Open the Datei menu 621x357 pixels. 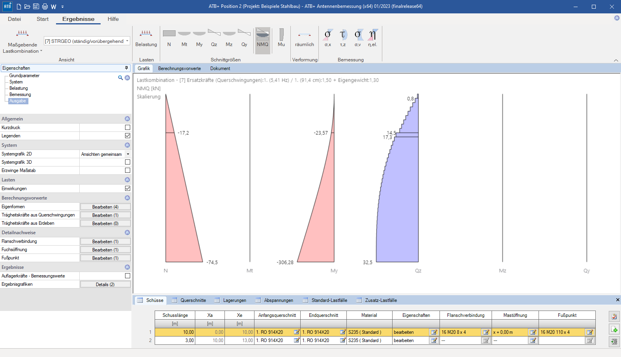click(14, 19)
